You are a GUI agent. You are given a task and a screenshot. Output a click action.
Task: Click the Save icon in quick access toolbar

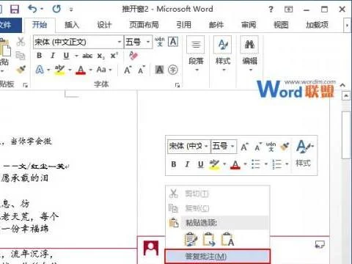[15, 9]
